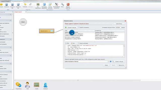Switch to the first ribbon tab
This screenshot has height=90, width=161.
coord(5,1)
